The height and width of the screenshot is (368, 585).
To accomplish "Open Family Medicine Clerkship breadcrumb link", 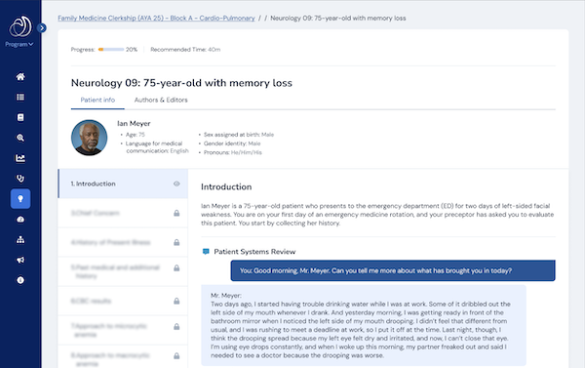I will (x=156, y=18).
